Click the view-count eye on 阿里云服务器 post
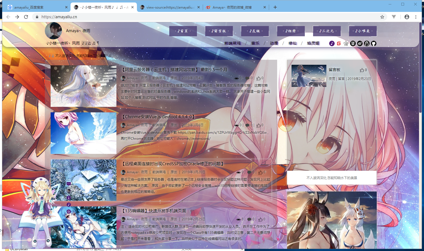Screen dimensions: 424x251 [x=236, y=78]
